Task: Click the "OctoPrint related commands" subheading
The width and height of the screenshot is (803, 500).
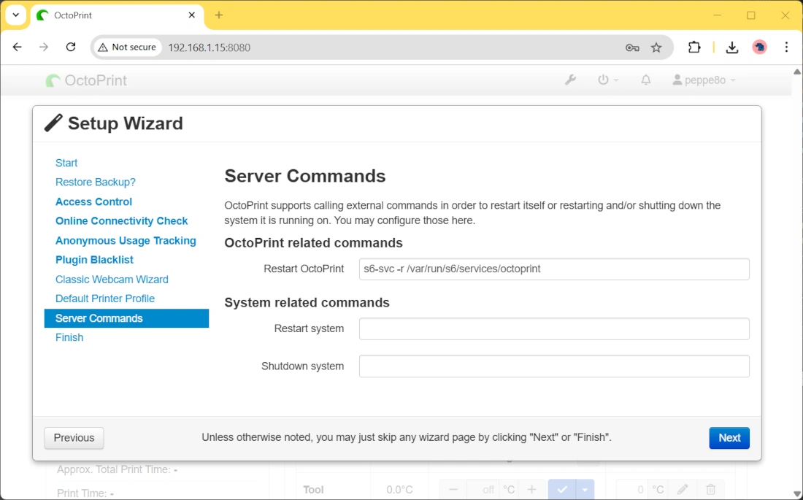Action: (313, 243)
